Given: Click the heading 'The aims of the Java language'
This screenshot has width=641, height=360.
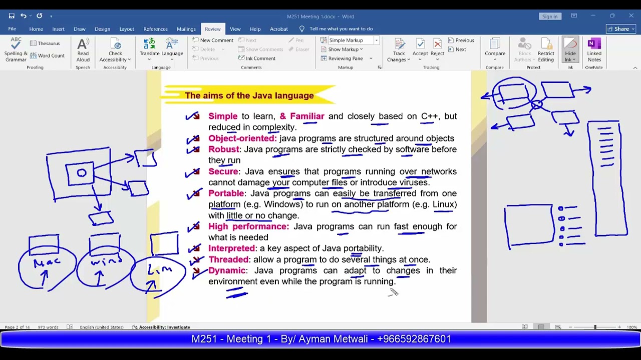Looking at the screenshot, I should coord(249,95).
